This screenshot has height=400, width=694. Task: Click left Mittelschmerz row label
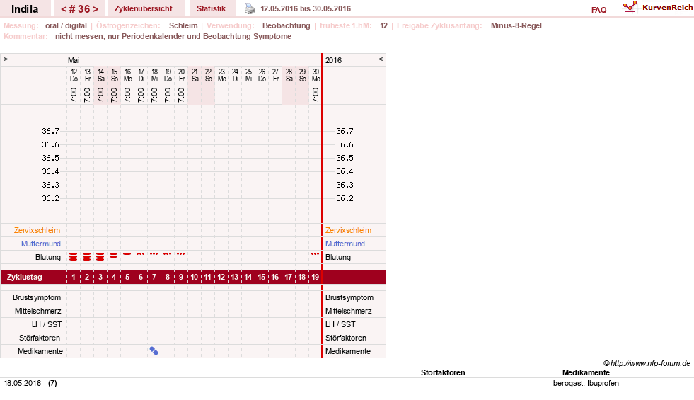coord(38,311)
